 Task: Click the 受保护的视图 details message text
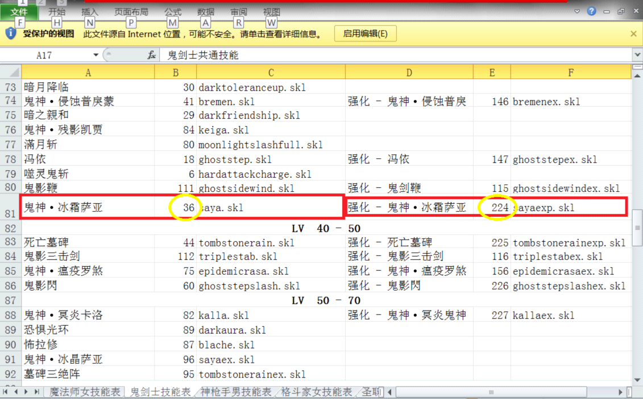202,34
